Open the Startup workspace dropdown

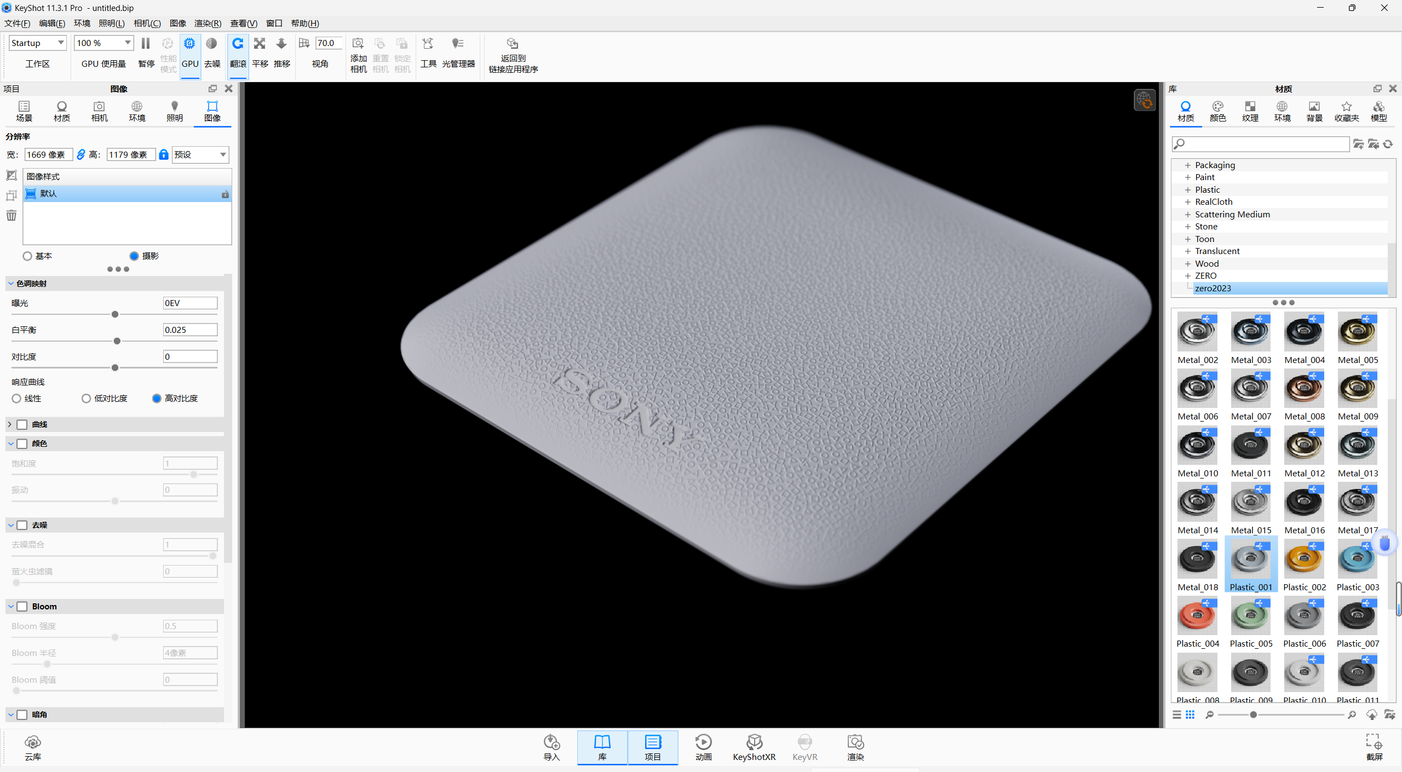(37, 43)
